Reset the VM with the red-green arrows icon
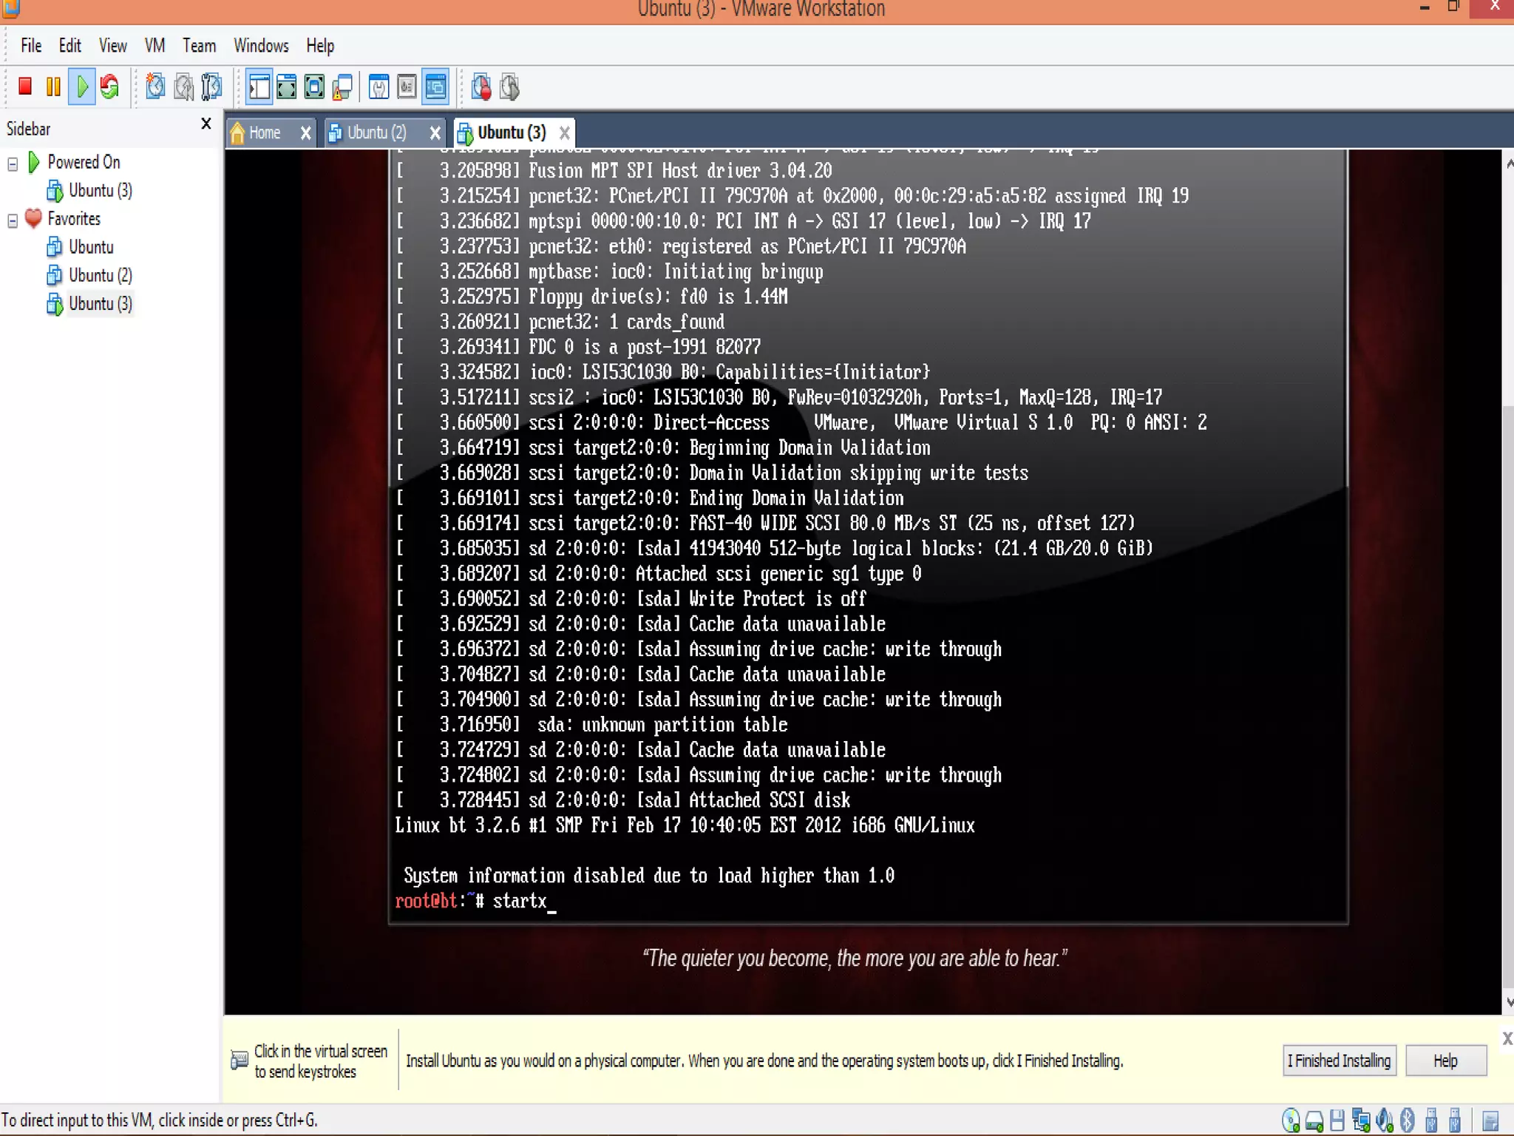The height and width of the screenshot is (1136, 1514). 109,87
